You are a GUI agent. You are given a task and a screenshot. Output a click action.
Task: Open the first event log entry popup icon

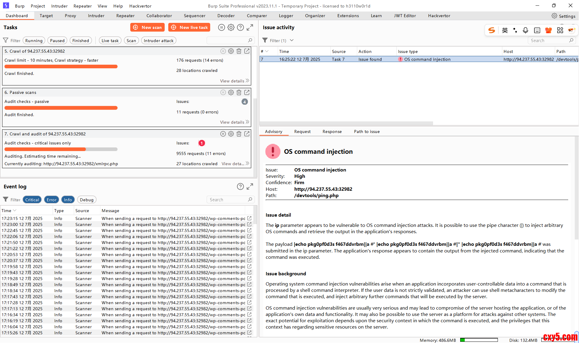tap(249, 218)
